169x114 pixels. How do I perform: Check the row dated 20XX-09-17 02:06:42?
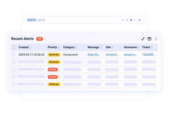14,55
